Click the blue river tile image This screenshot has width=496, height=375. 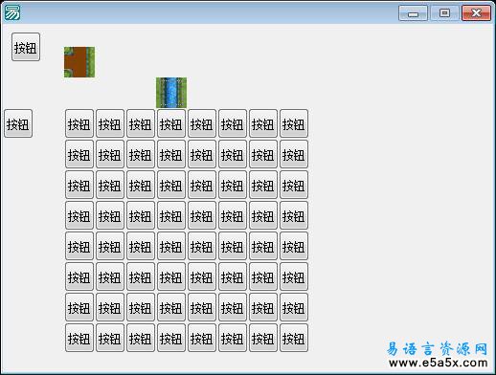coord(171,93)
